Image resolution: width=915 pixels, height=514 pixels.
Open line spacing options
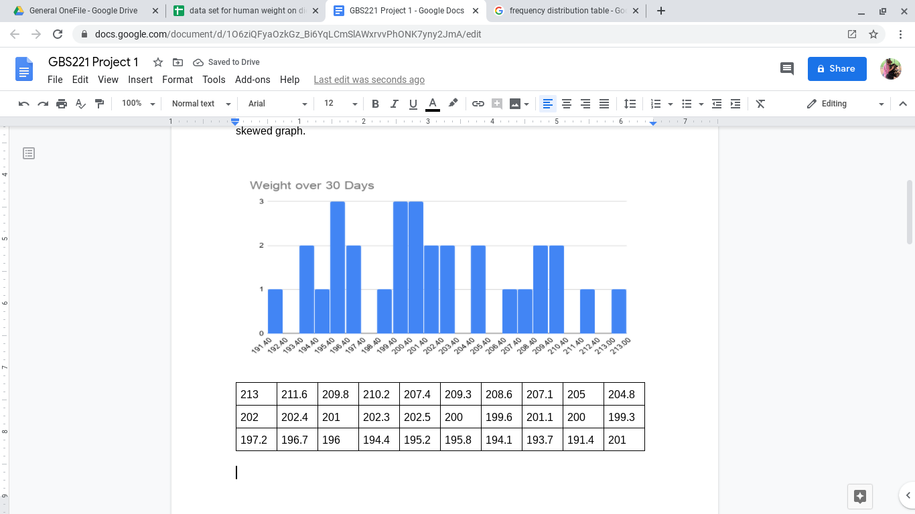[630, 104]
